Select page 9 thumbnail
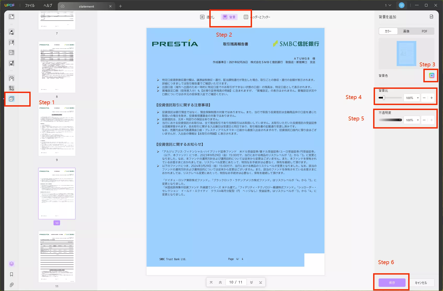This screenshot has width=443, height=291. [x=57, y=130]
